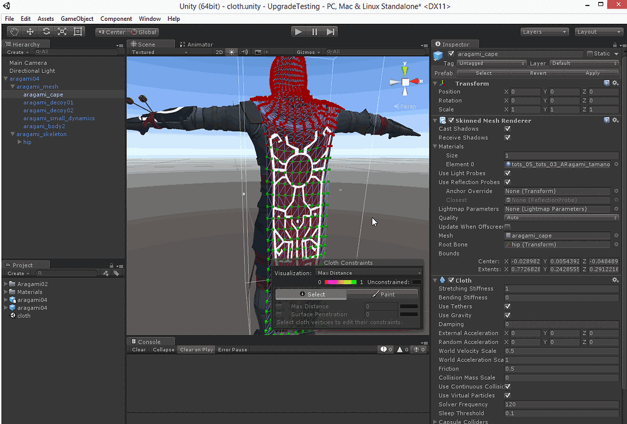Select the Hand tool in toolbar
Viewport: 627px width, 424px height.
(14, 32)
